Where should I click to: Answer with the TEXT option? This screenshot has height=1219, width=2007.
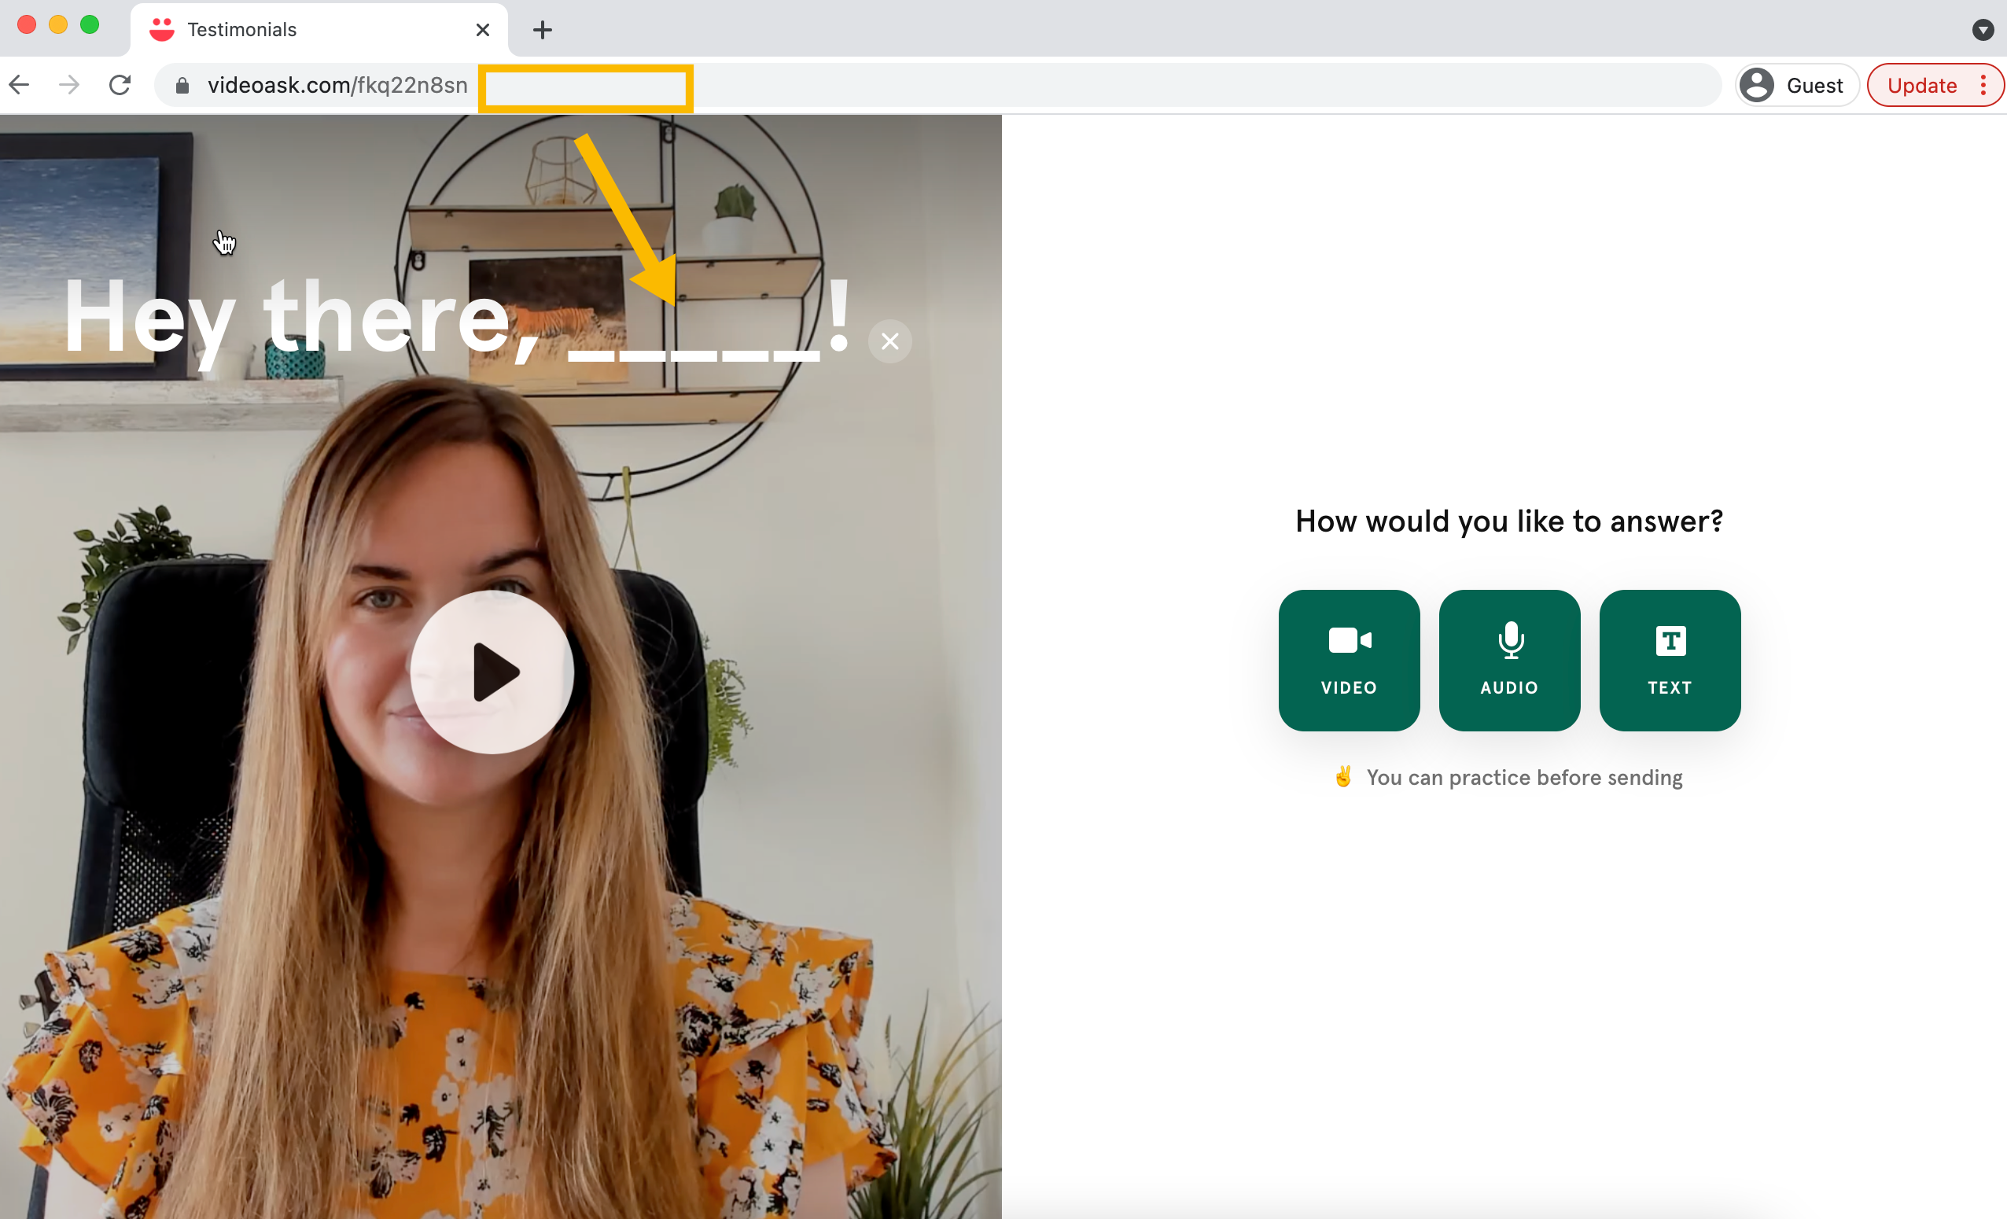1670,661
